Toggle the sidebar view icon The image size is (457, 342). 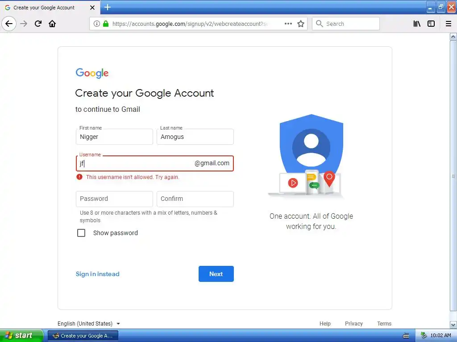coord(431,24)
